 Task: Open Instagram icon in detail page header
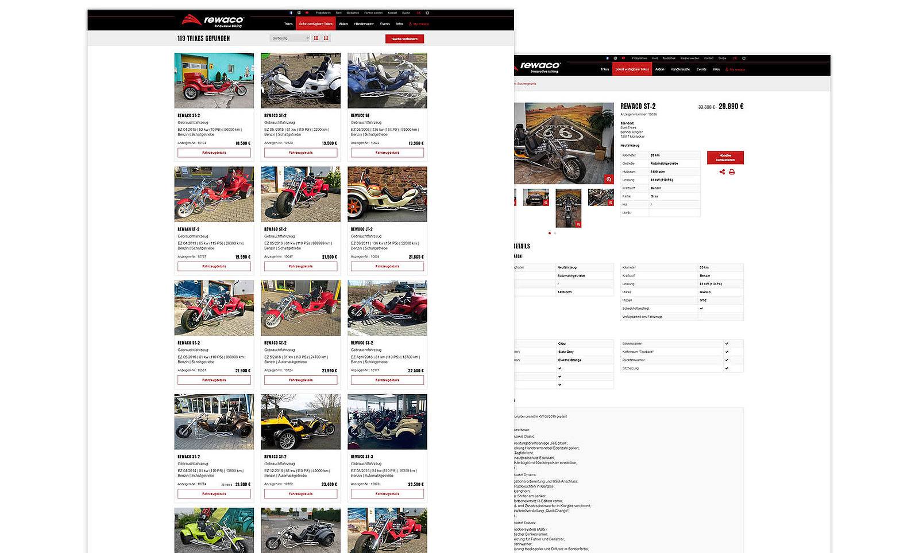coord(615,58)
